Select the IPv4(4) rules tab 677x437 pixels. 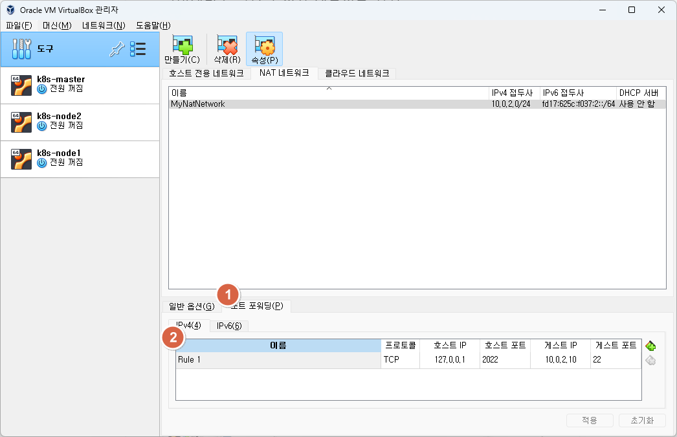tap(189, 325)
